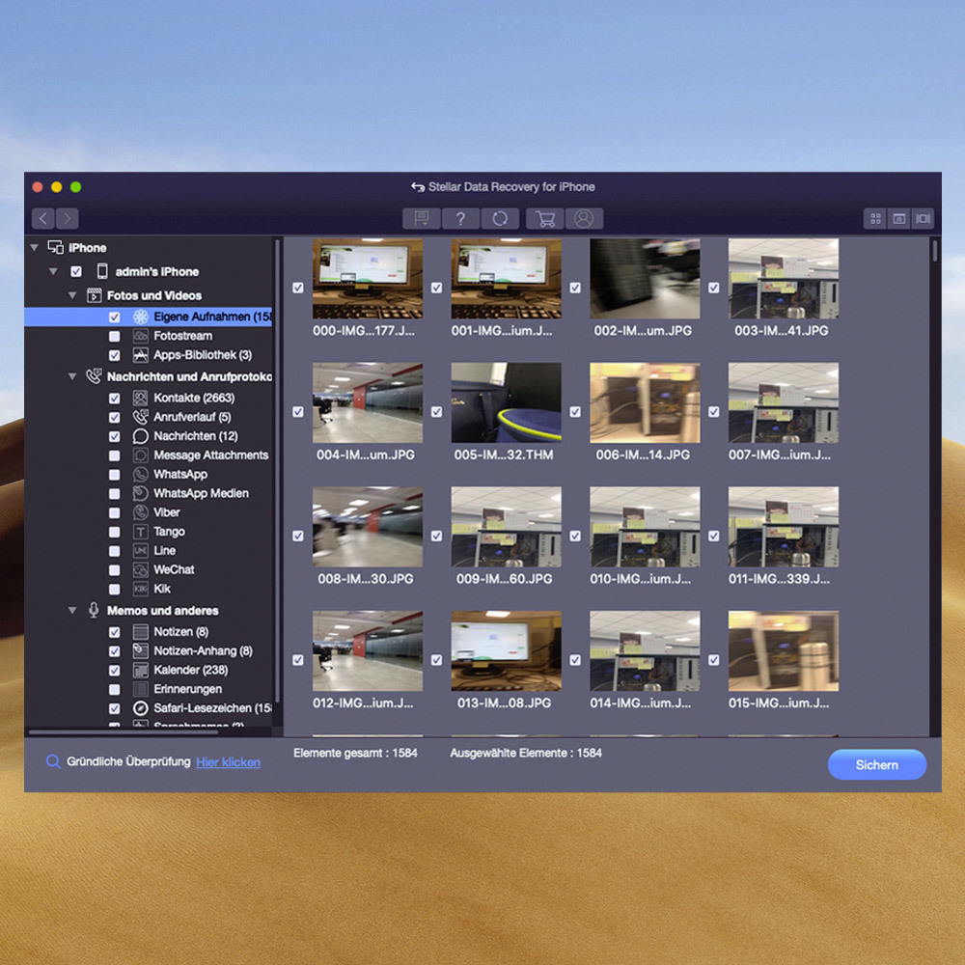Switch to the middle preview view icon
The height and width of the screenshot is (965, 965).
(x=898, y=218)
